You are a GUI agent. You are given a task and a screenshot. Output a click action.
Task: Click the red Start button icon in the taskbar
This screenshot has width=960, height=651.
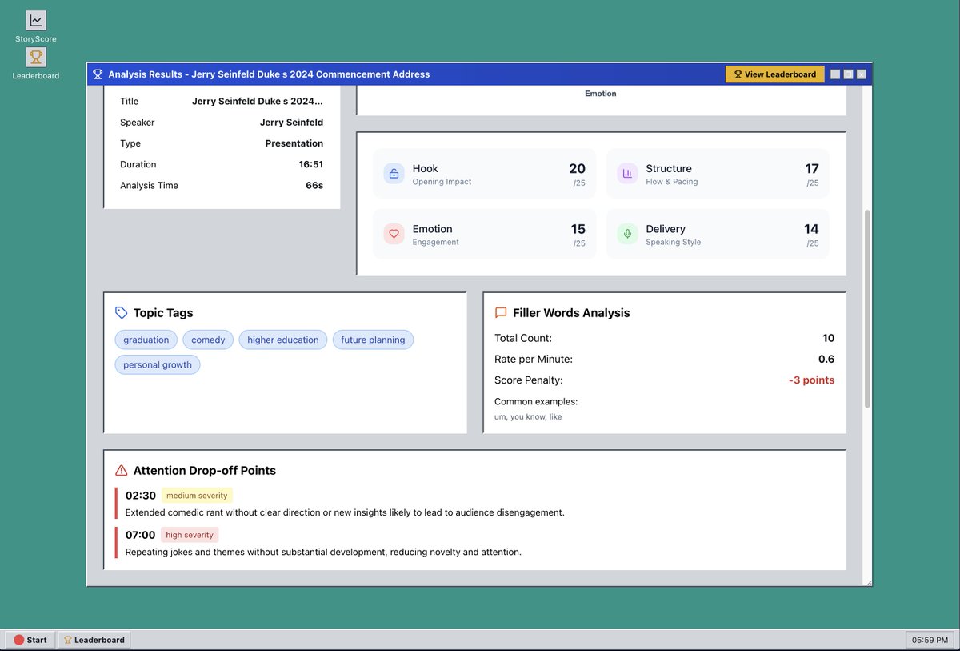[x=19, y=640]
